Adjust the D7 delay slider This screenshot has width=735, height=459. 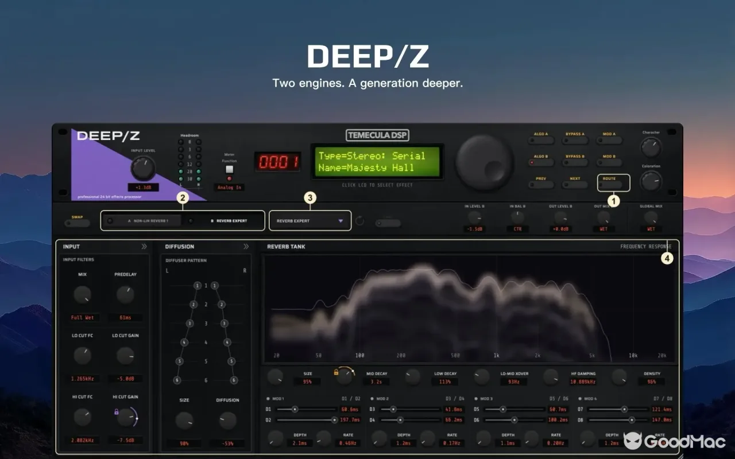[x=618, y=409]
